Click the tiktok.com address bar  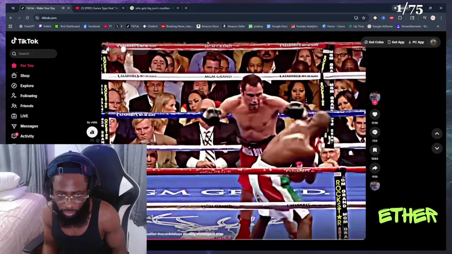click(x=194, y=18)
